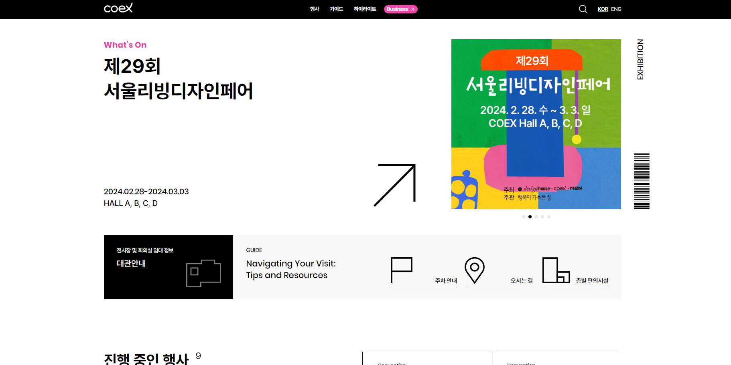Select the fifth carousel dot
The width and height of the screenshot is (731, 365).
(x=549, y=217)
